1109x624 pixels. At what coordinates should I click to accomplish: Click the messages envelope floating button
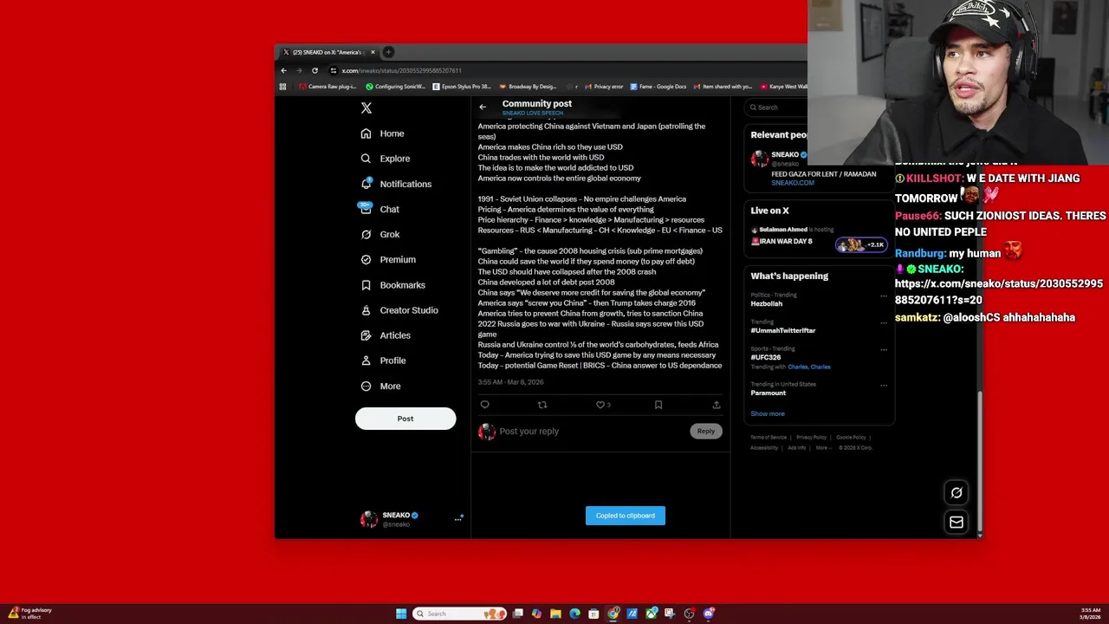[x=957, y=522]
